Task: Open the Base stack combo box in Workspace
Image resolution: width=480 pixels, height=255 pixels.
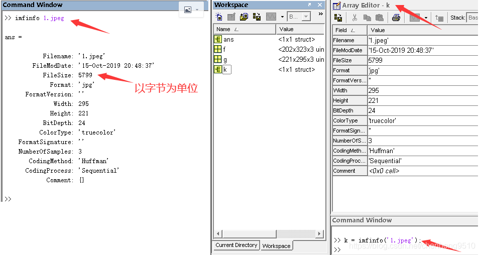Action: pos(299,17)
